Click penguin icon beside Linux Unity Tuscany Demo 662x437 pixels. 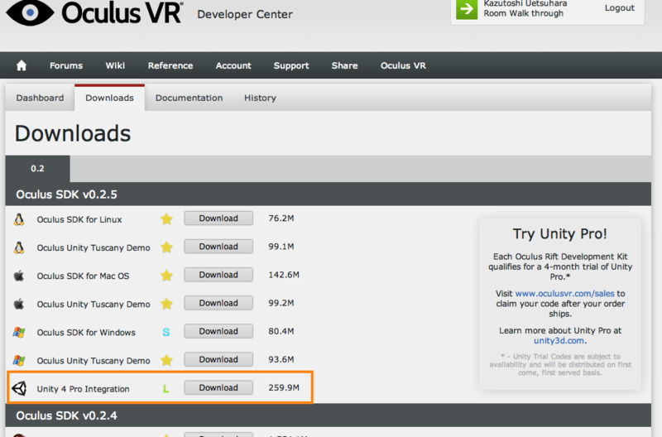[x=19, y=247]
